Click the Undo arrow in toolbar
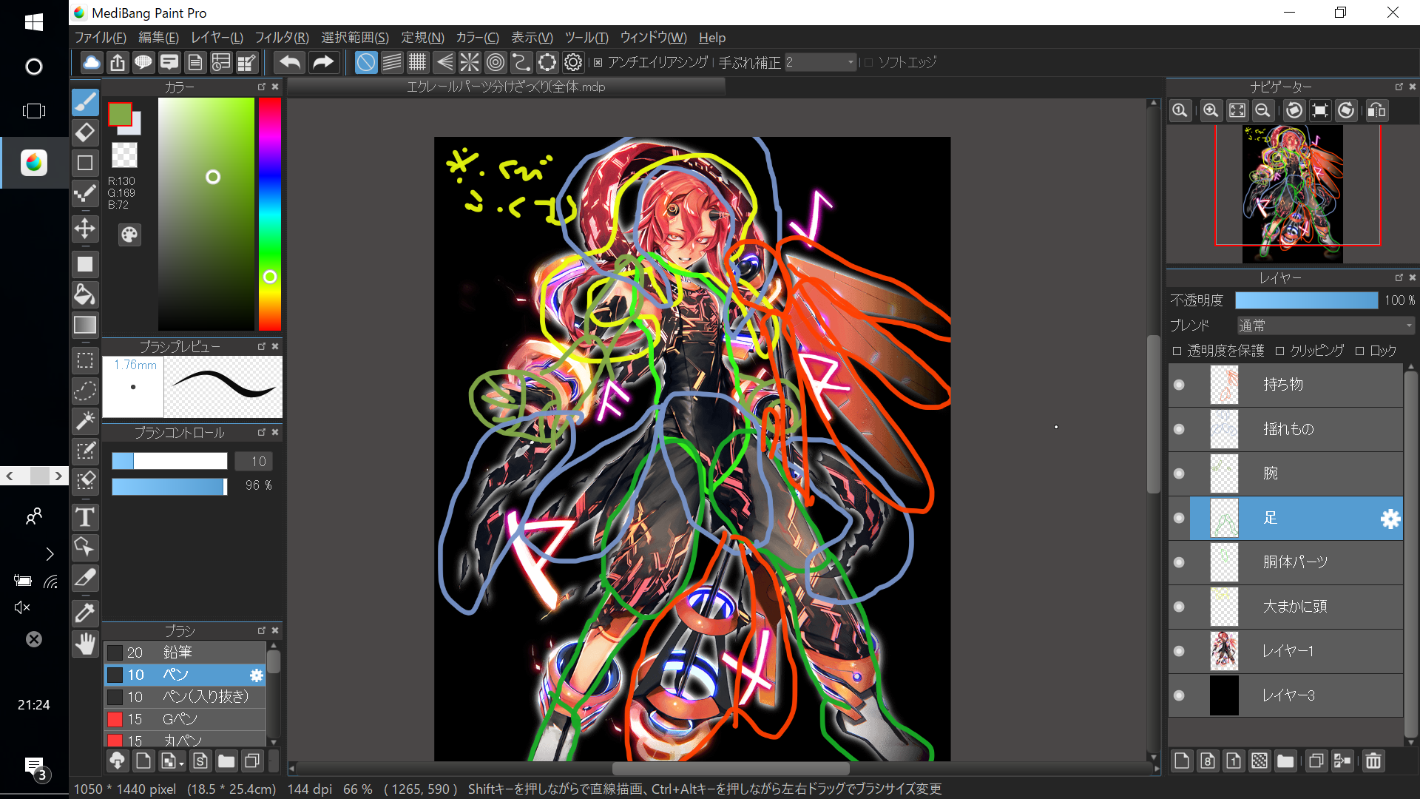1420x799 pixels. (290, 63)
